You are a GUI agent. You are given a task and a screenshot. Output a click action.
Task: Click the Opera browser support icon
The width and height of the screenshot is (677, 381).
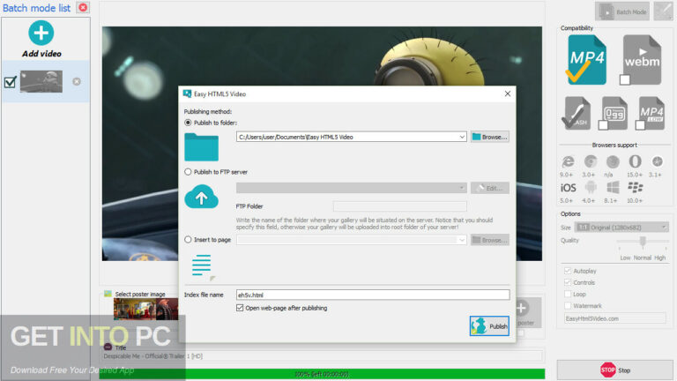click(x=635, y=161)
